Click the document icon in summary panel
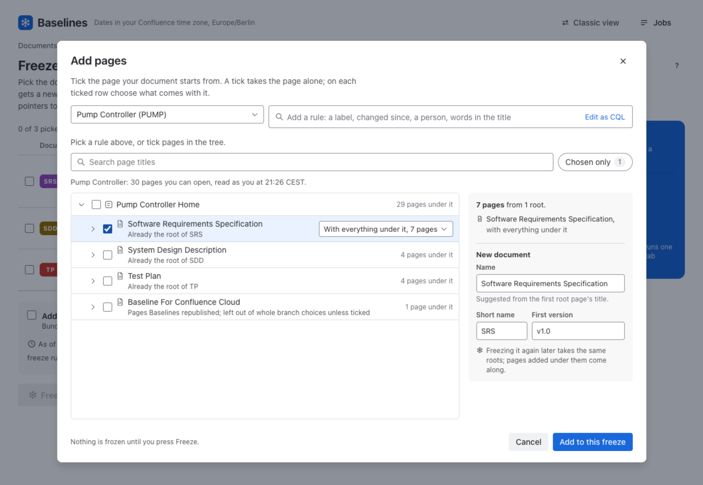Image resolution: width=703 pixels, height=485 pixels. pos(480,219)
